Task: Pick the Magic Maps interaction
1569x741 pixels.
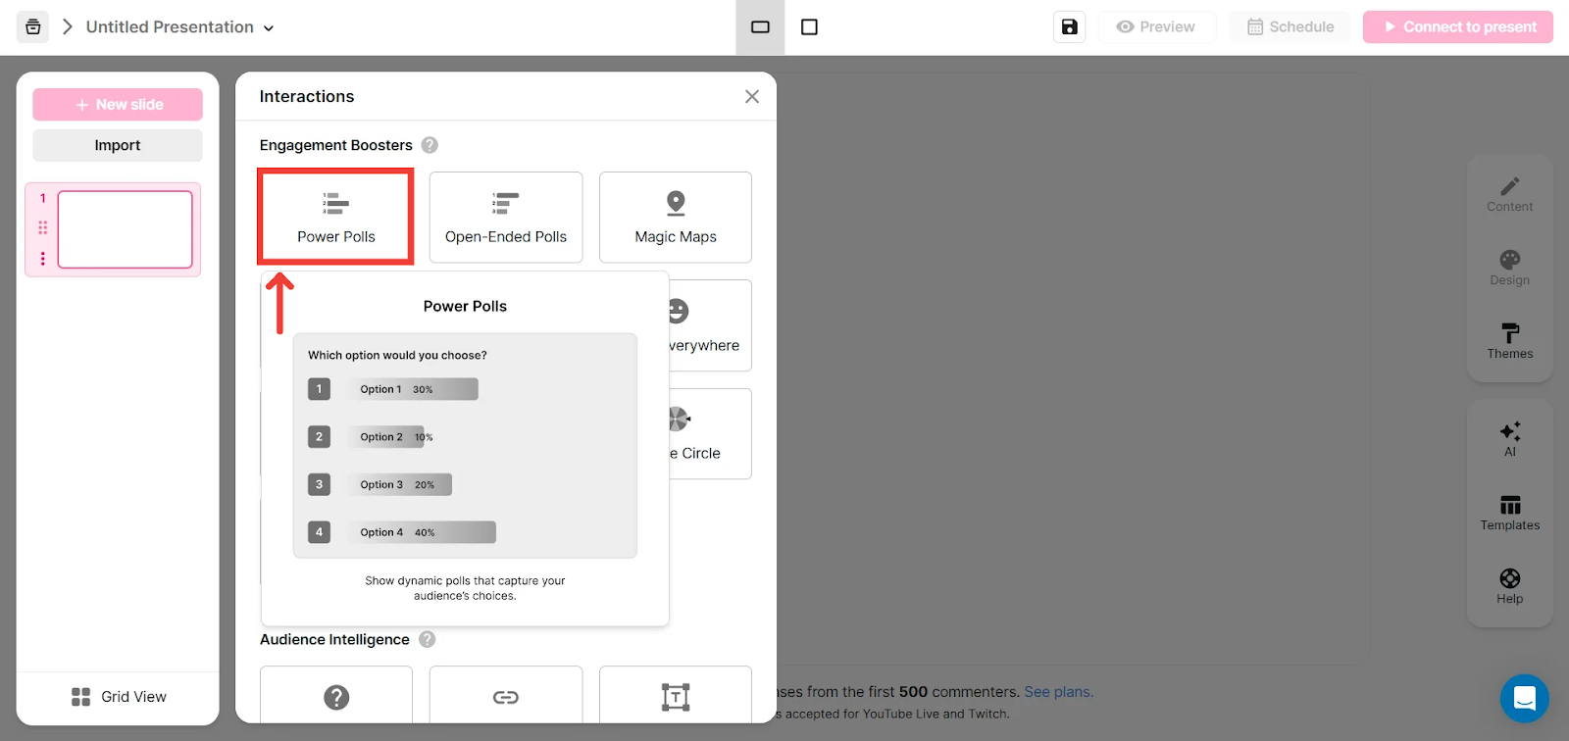Action: [676, 217]
